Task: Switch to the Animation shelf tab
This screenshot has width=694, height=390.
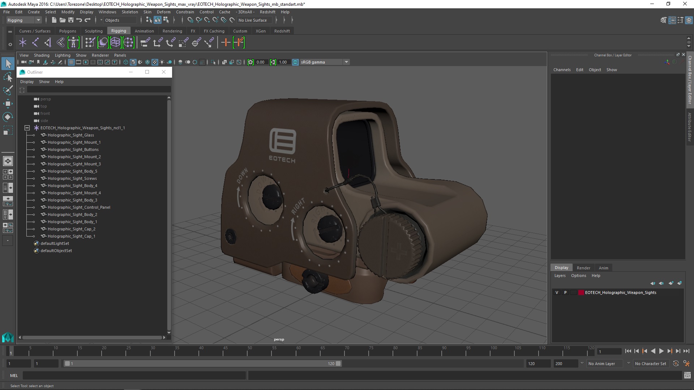Action: 144,31
